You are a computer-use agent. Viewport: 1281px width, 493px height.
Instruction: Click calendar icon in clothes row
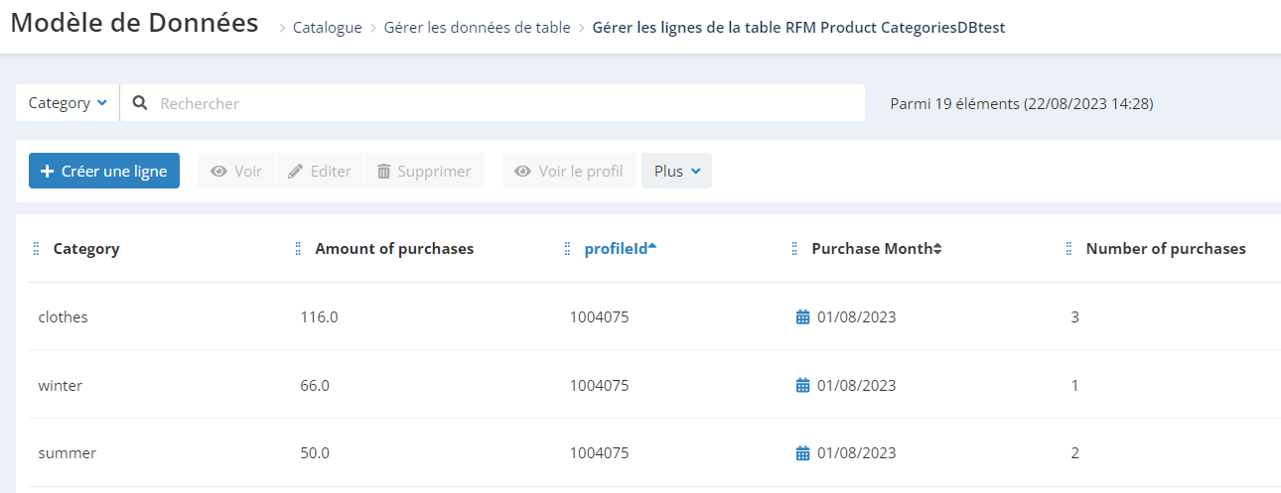tap(803, 317)
